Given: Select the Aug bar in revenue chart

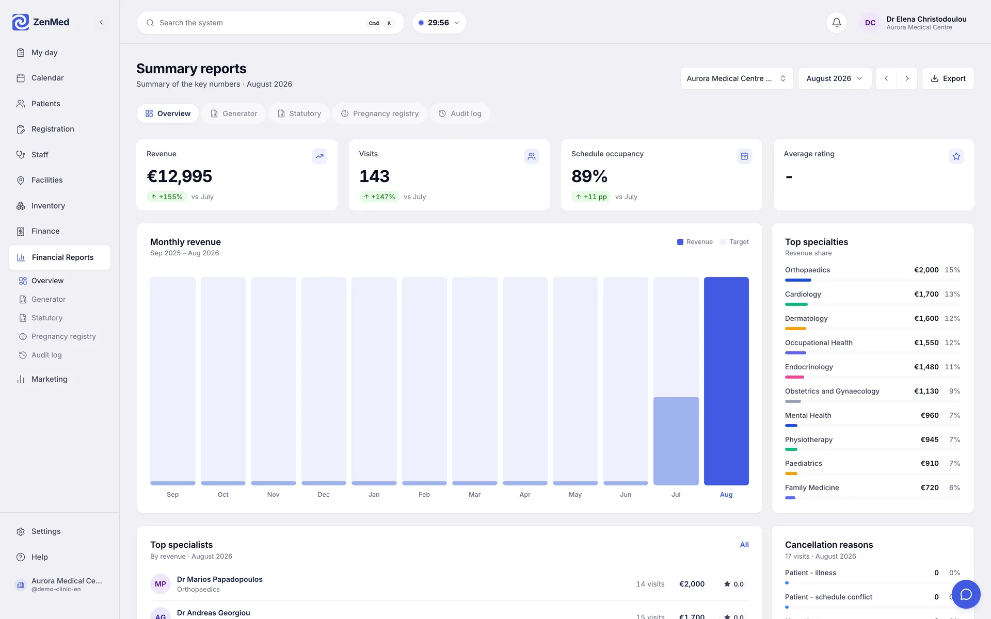Looking at the screenshot, I should click(726, 381).
